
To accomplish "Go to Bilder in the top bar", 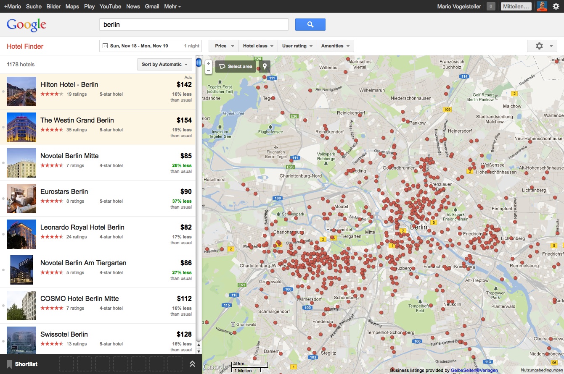I will 53,6.
